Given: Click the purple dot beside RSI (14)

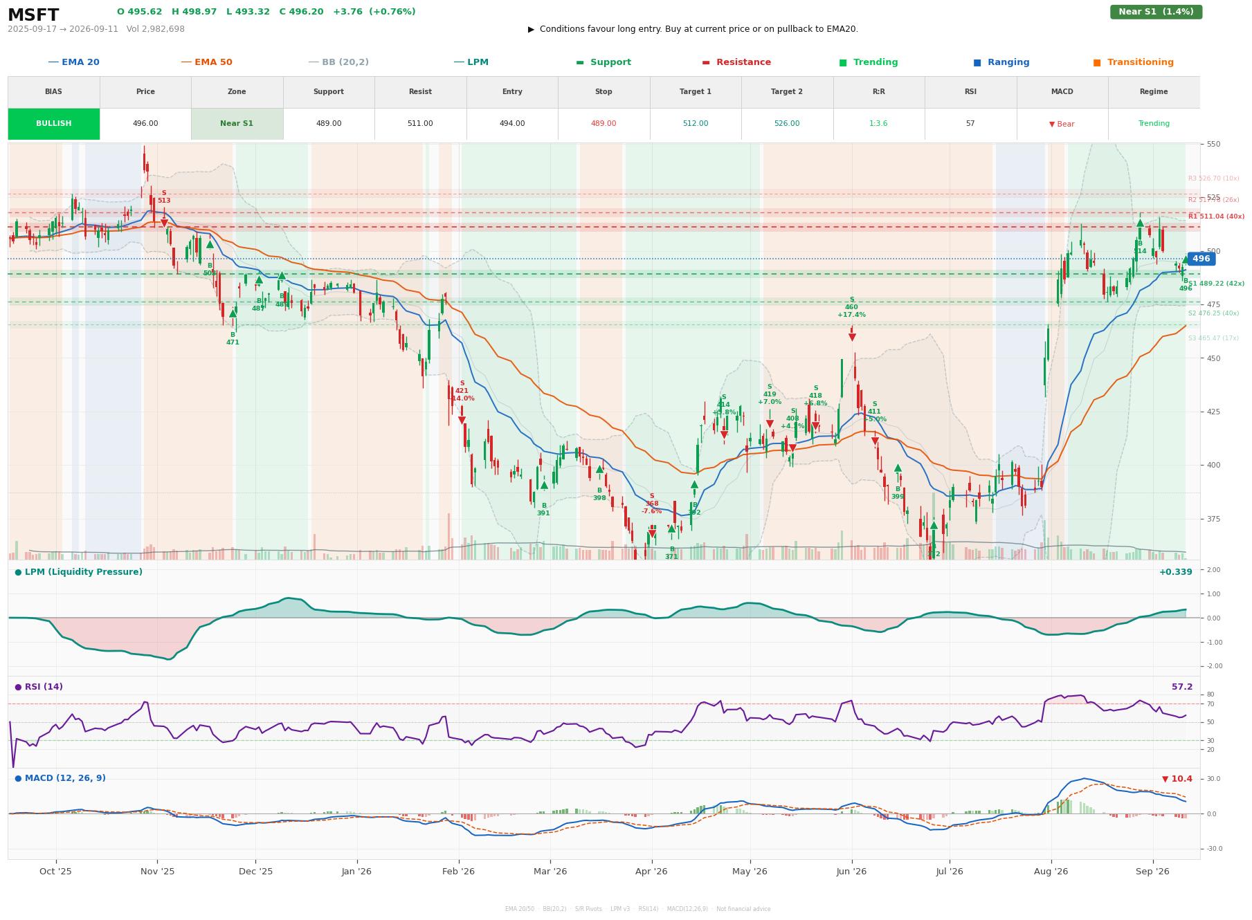Looking at the screenshot, I should coord(18,687).
